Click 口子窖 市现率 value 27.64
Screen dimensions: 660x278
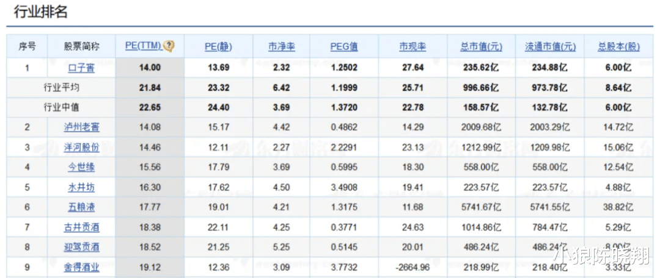413,68
